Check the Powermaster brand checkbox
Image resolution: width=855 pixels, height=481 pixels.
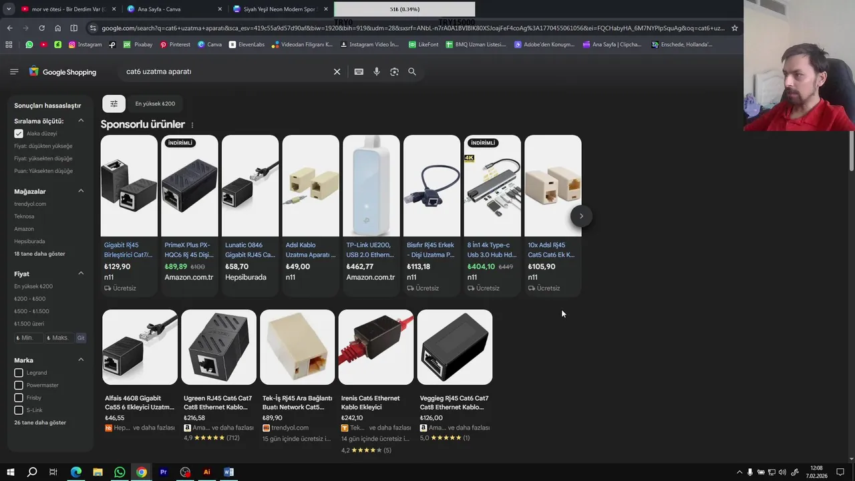tap(19, 385)
